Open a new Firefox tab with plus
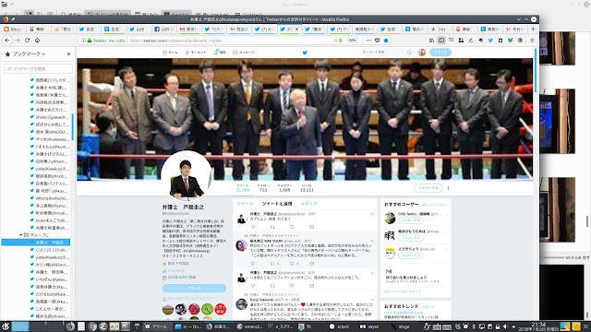 533,29
